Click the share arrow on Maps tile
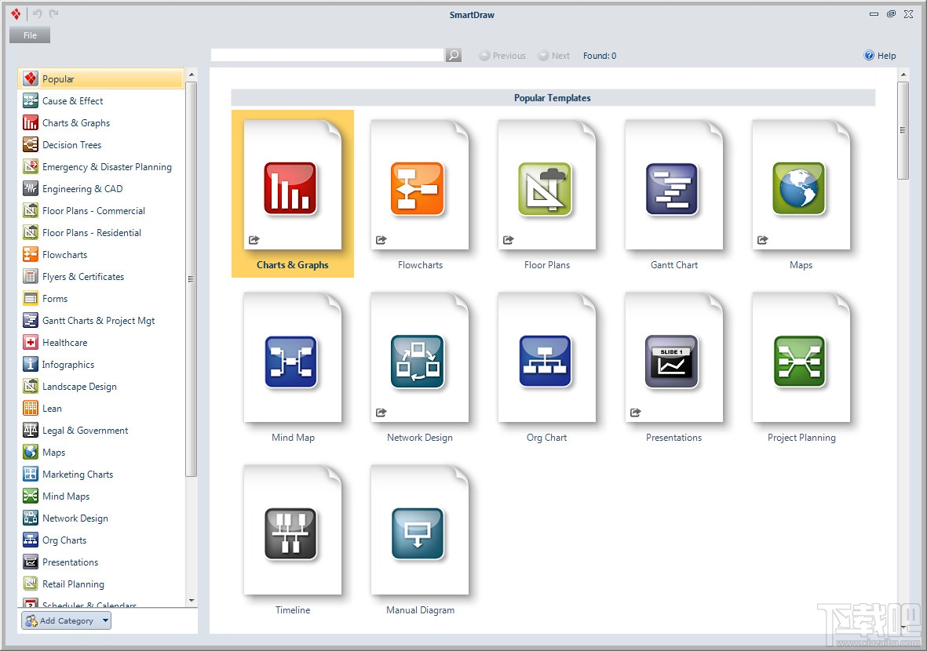The image size is (927, 651). 763,240
